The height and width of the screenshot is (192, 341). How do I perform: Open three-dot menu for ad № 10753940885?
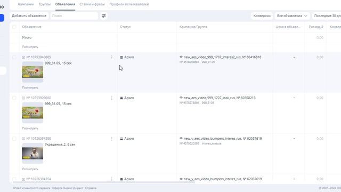[x=111, y=57]
